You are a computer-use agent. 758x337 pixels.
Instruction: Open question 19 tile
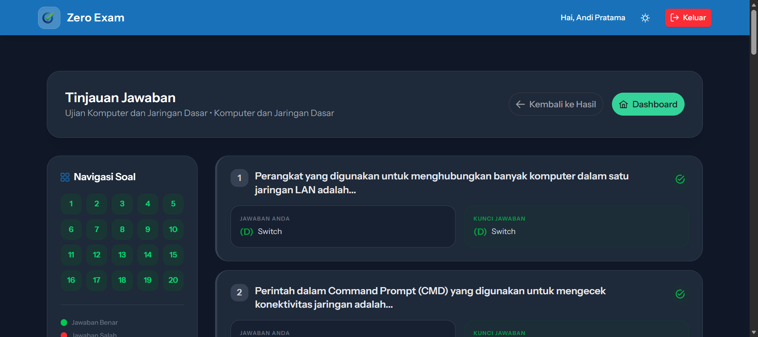(148, 280)
